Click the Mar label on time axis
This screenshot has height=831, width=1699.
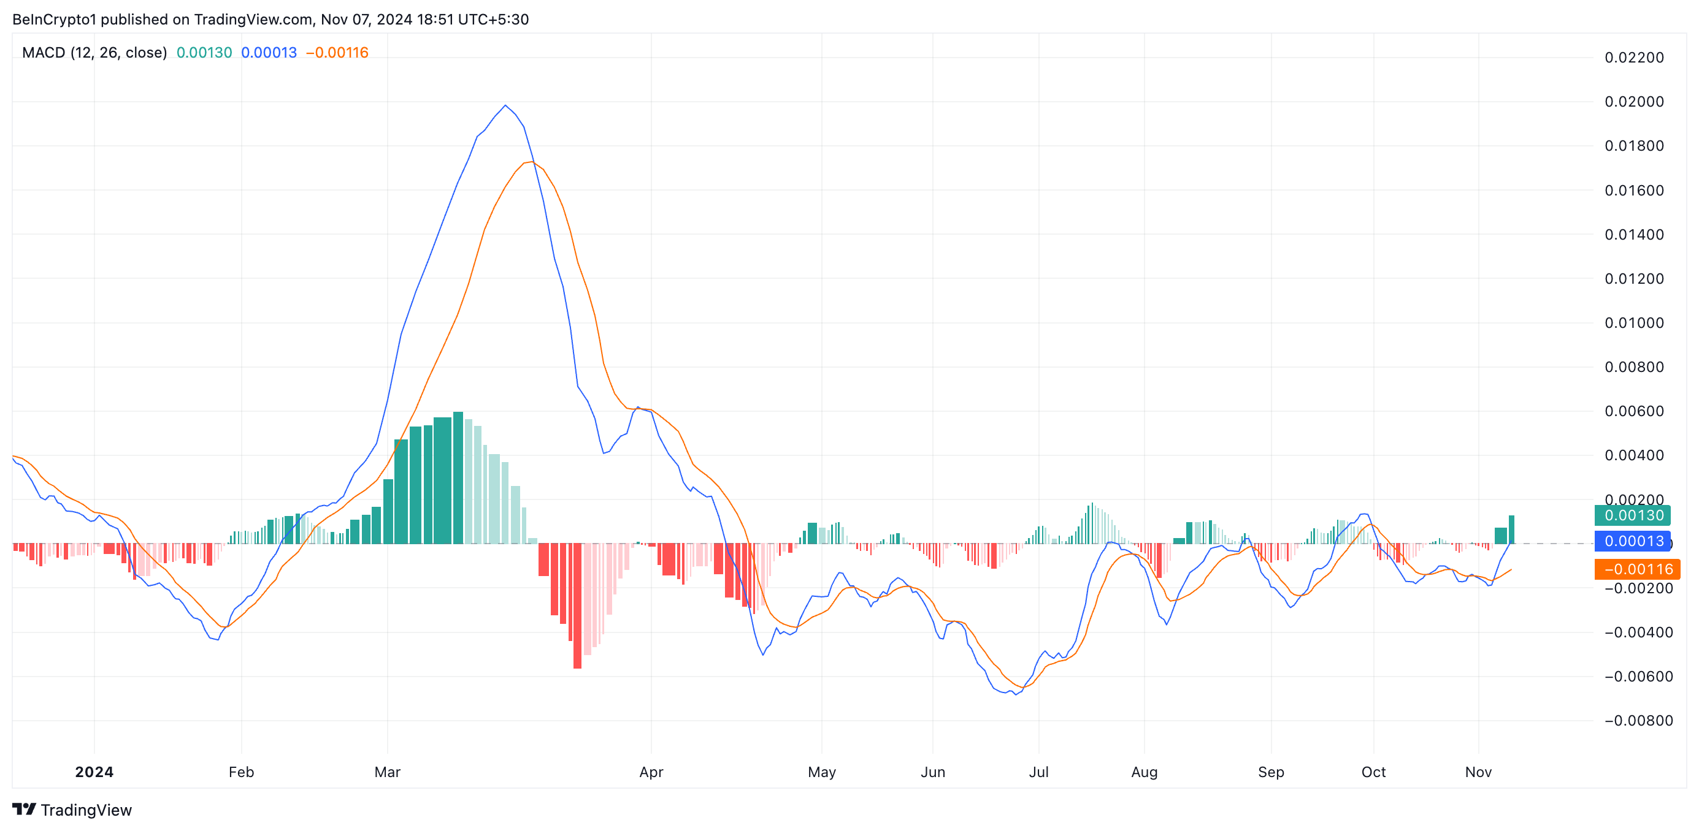387,772
